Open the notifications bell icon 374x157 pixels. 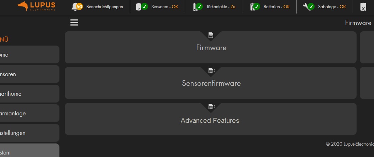point(77,6)
